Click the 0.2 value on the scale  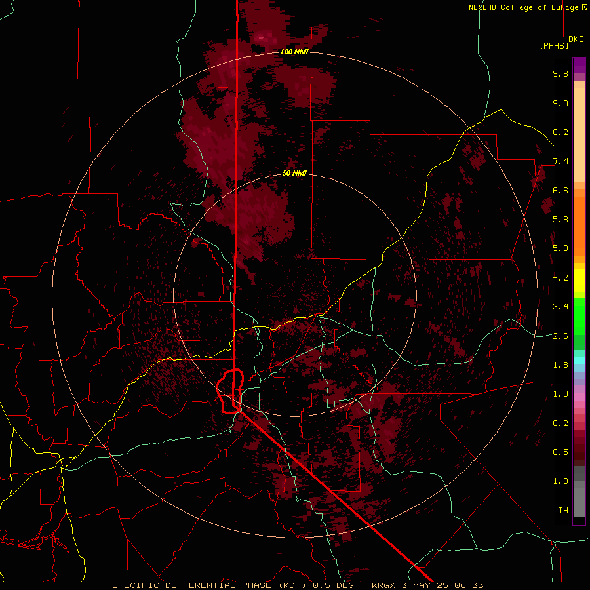[560, 423]
